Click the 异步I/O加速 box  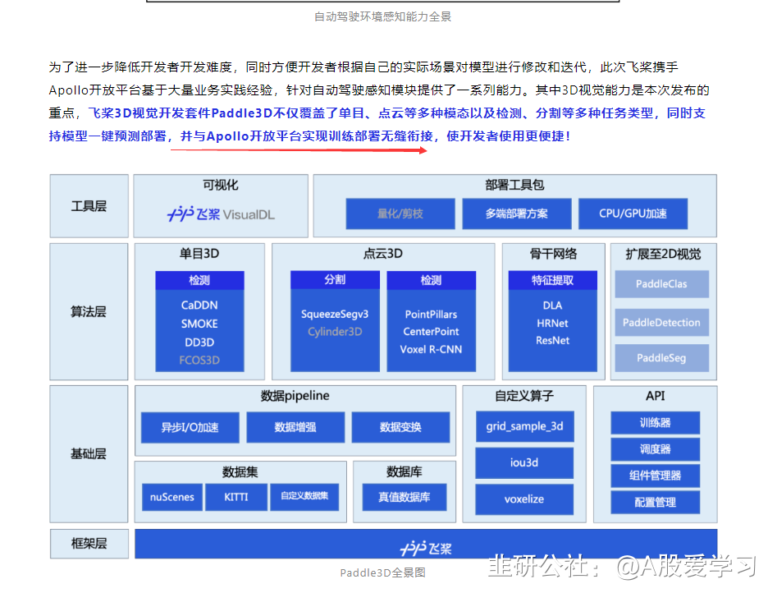[x=190, y=427]
